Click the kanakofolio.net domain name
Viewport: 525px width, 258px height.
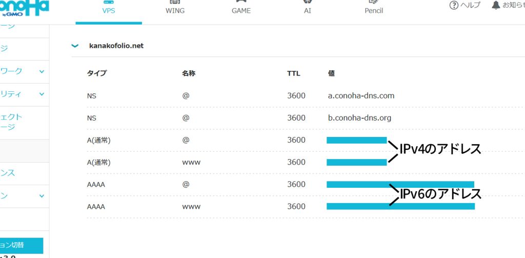[x=116, y=46]
